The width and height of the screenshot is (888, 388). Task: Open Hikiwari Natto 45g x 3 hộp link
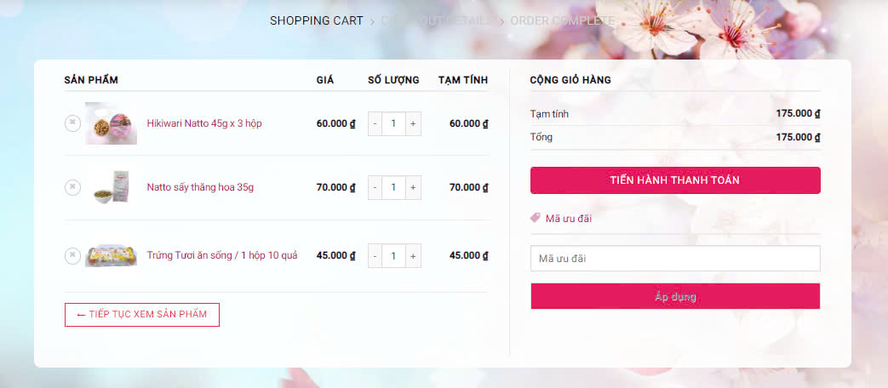pos(204,123)
